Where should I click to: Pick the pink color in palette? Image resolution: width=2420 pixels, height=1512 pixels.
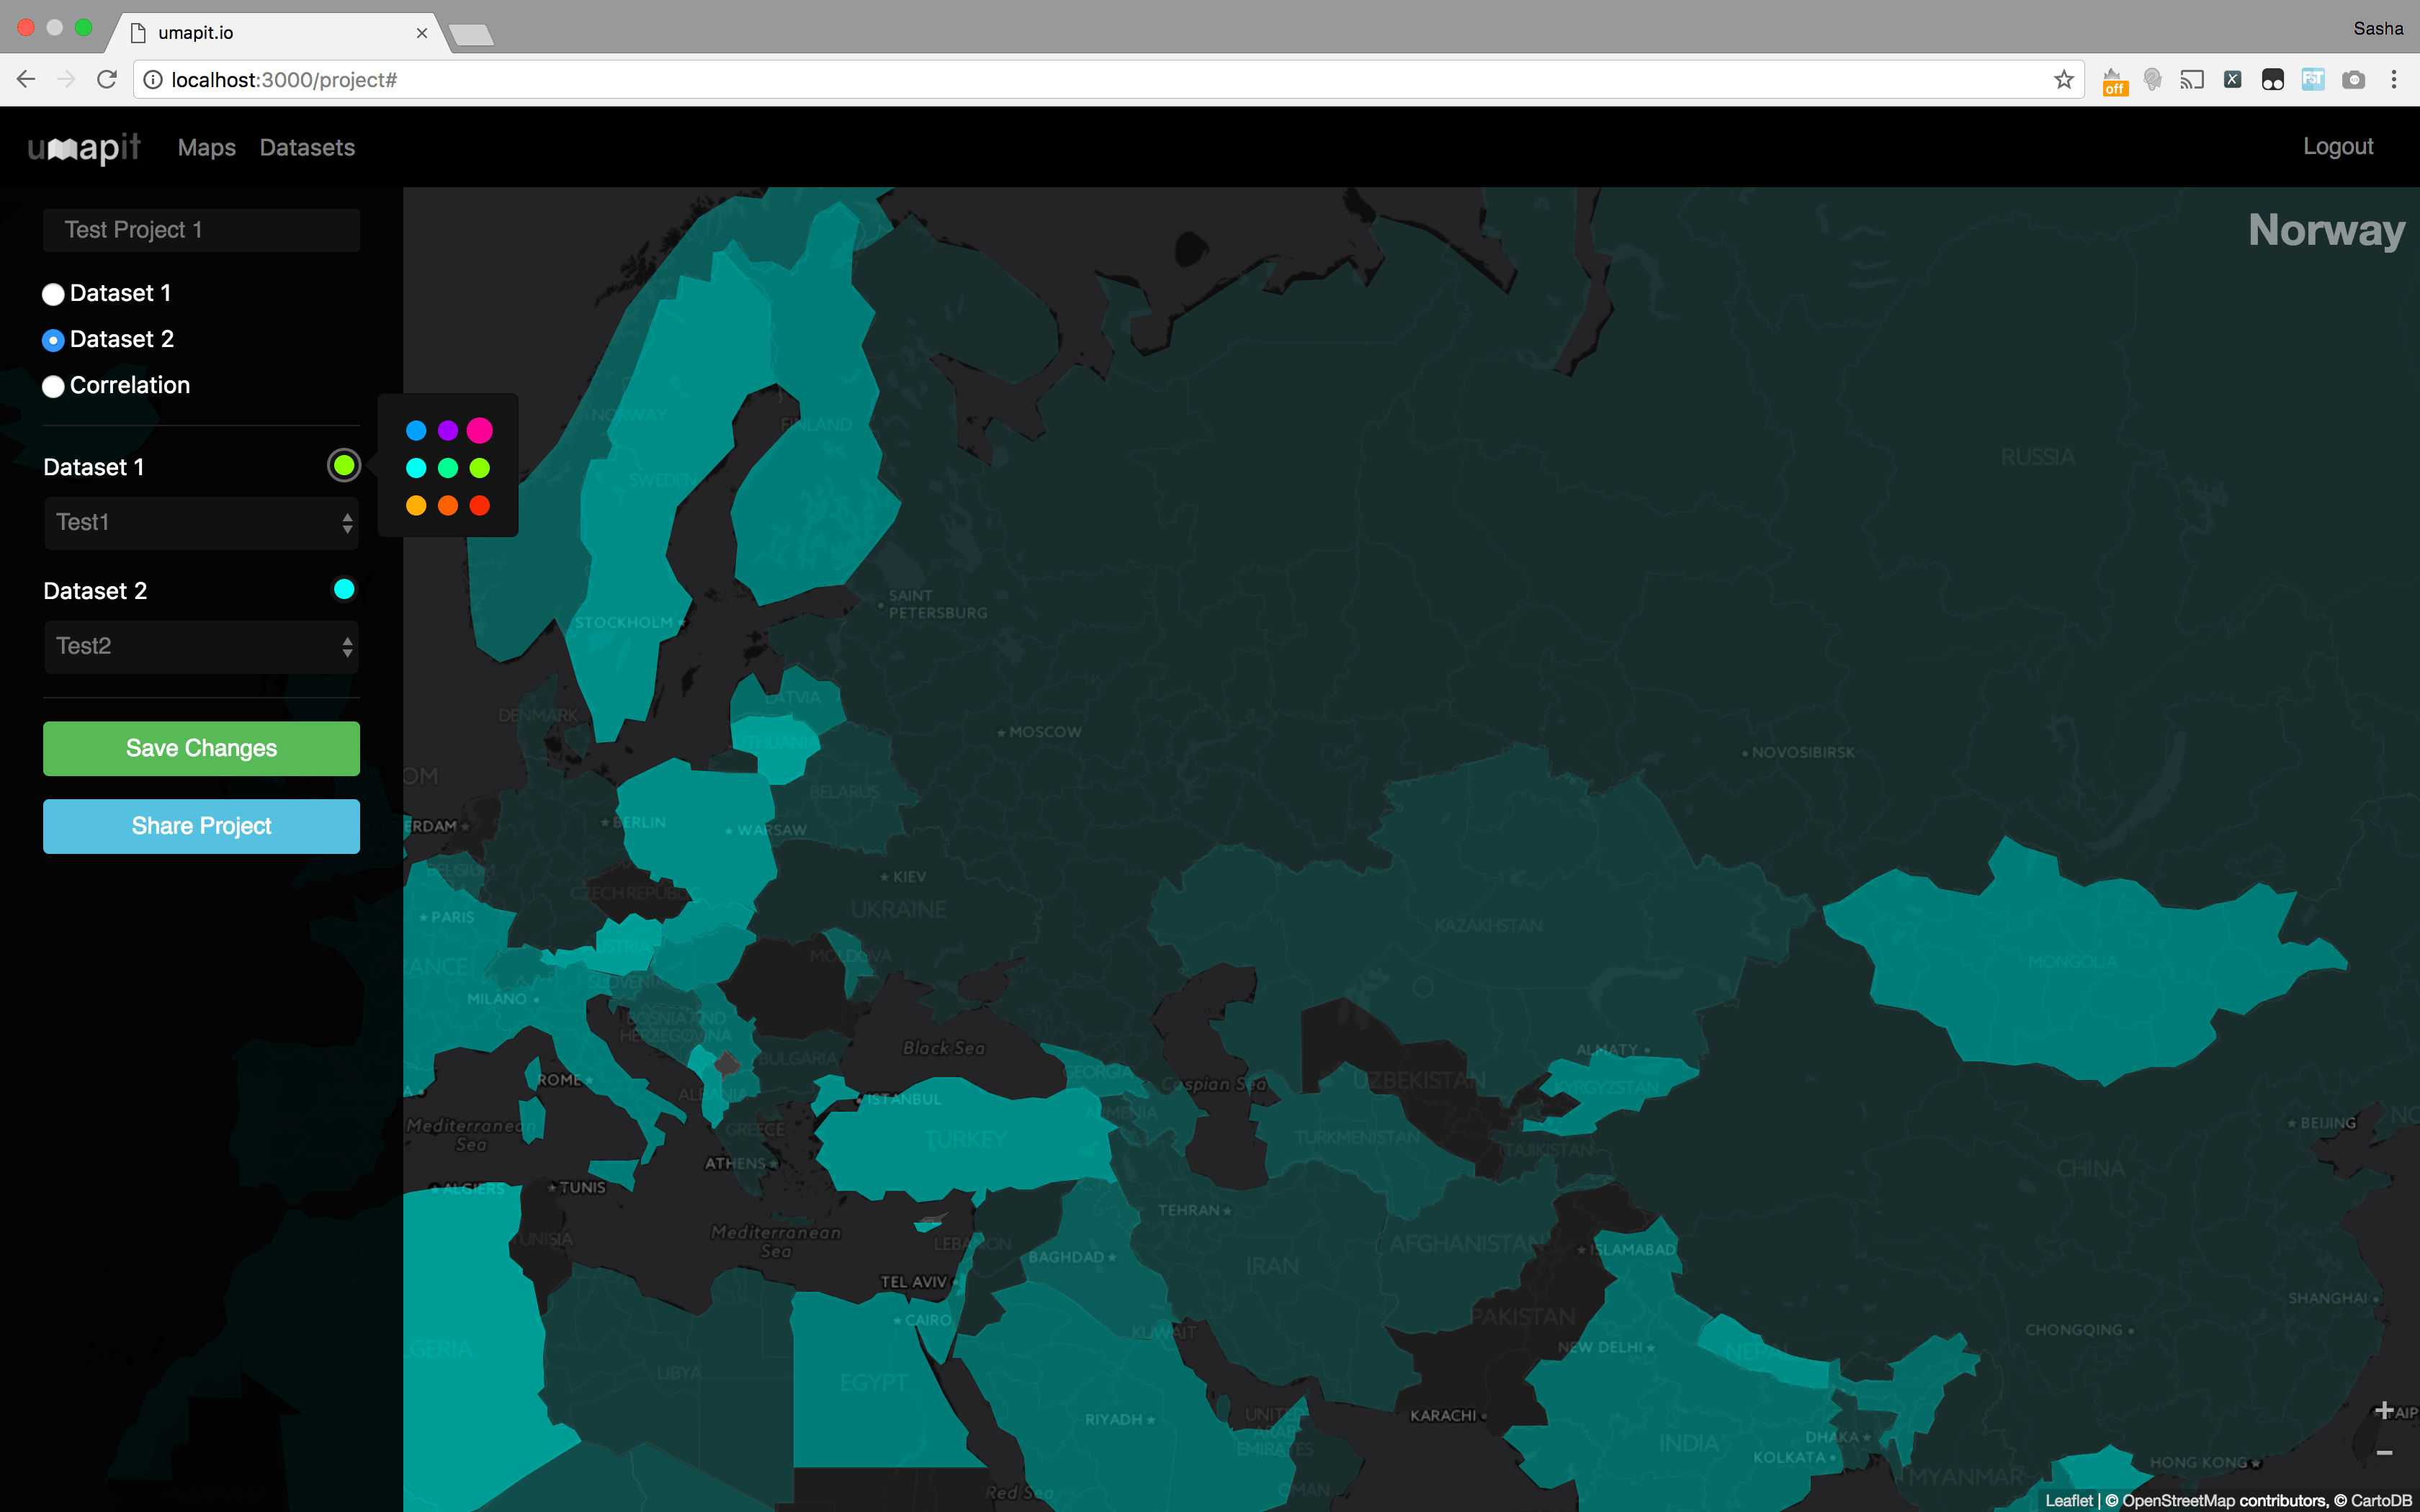[x=480, y=431]
